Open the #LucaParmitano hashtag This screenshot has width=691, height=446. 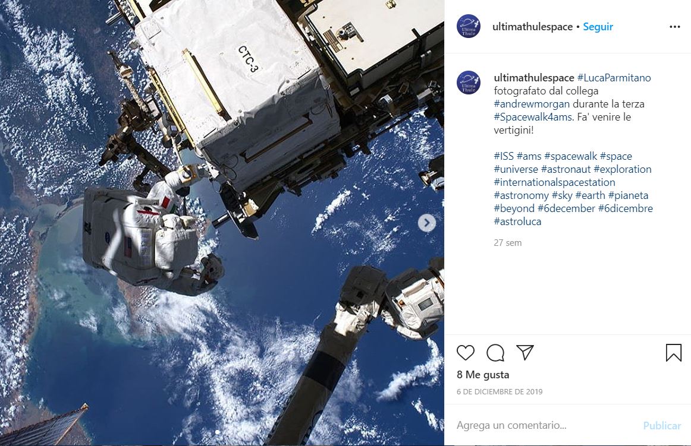coord(614,78)
